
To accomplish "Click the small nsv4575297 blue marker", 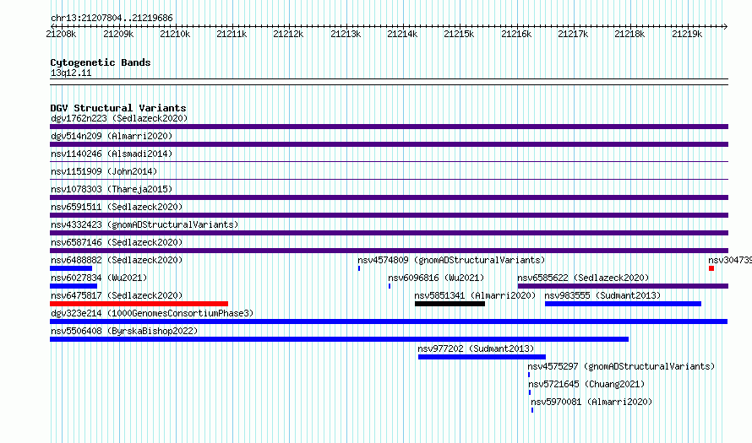I will 529,375.
